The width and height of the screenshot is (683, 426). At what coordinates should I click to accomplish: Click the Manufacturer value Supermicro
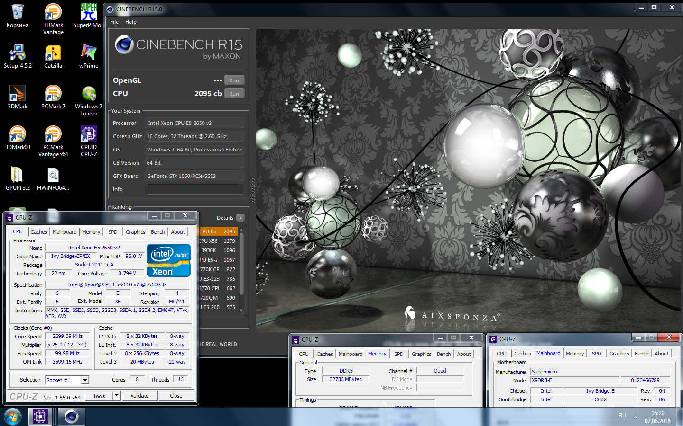(x=600, y=372)
